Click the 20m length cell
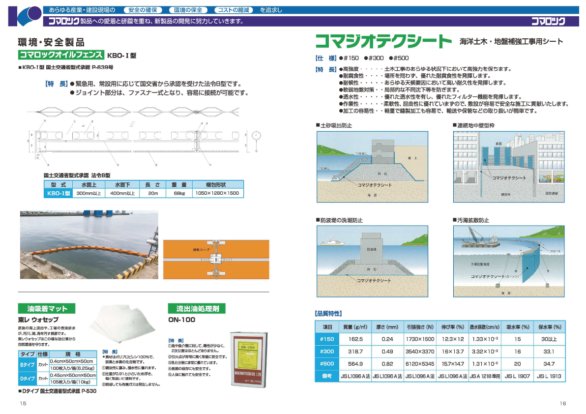 point(153,193)
